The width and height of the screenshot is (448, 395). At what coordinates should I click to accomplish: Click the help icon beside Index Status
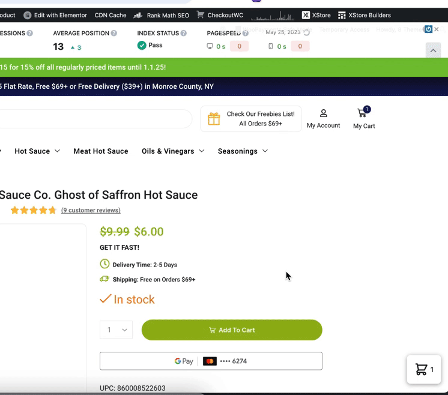(x=184, y=34)
